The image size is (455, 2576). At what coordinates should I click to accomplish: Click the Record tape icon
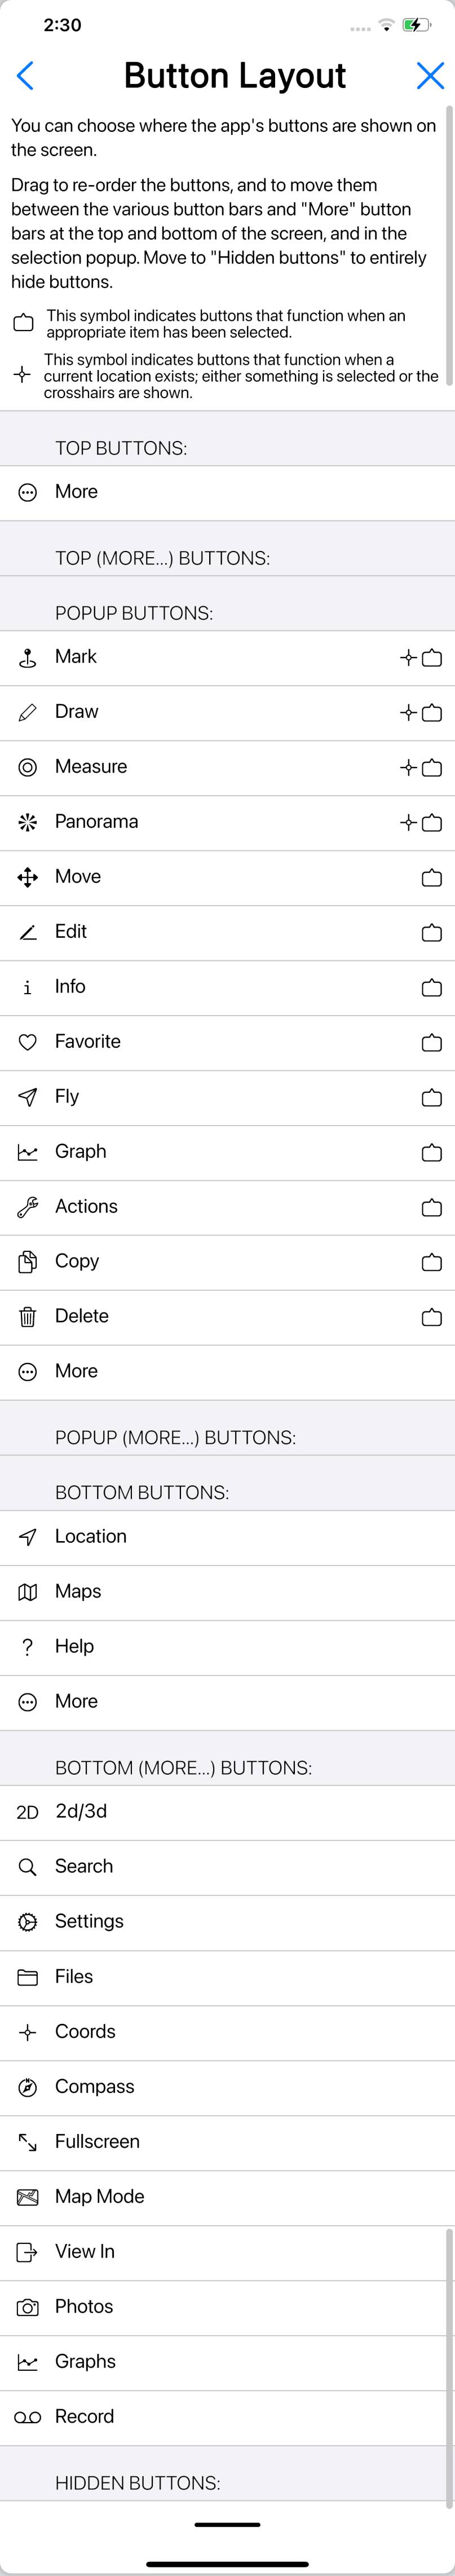pyautogui.click(x=28, y=2418)
